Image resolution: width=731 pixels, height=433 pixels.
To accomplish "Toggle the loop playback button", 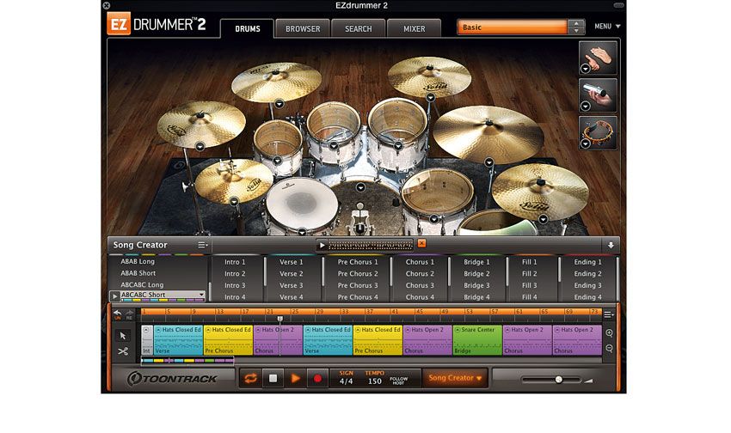I will (x=250, y=379).
